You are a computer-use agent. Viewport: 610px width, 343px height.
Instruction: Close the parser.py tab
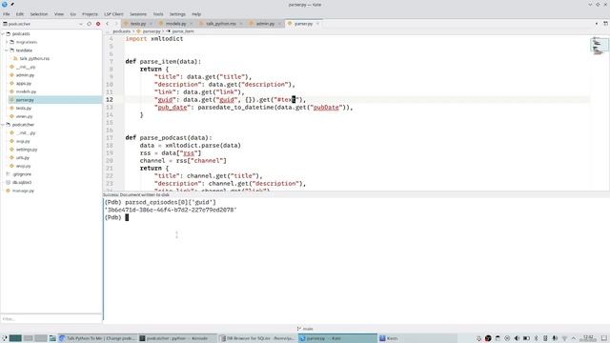317,24
